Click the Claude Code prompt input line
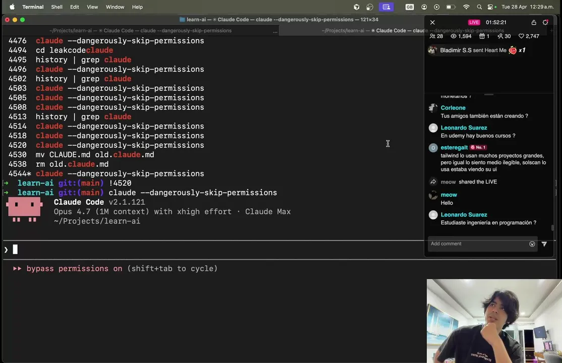The width and height of the screenshot is (562, 363). [213, 250]
